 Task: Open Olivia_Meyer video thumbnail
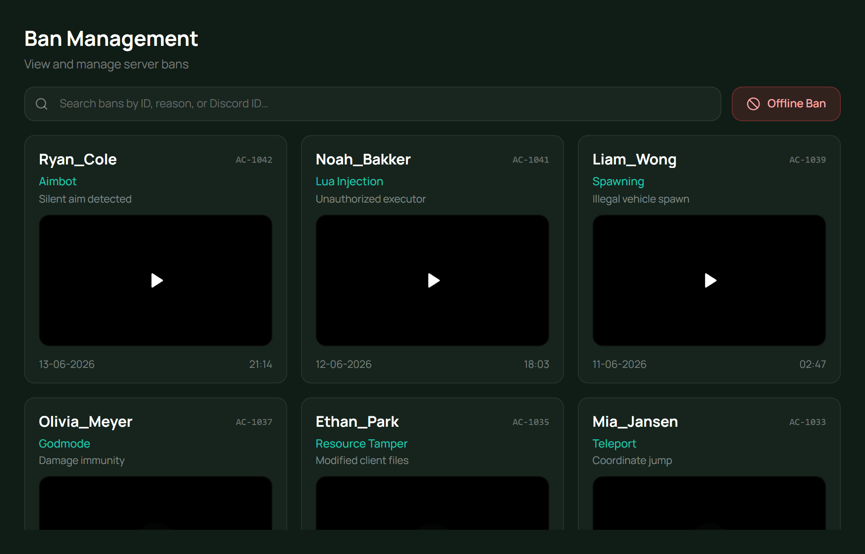tap(156, 503)
